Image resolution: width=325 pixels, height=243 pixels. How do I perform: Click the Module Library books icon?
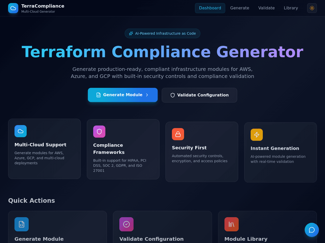tap(232, 224)
